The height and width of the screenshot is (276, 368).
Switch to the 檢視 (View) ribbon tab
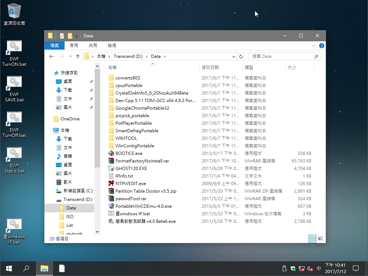coord(112,46)
